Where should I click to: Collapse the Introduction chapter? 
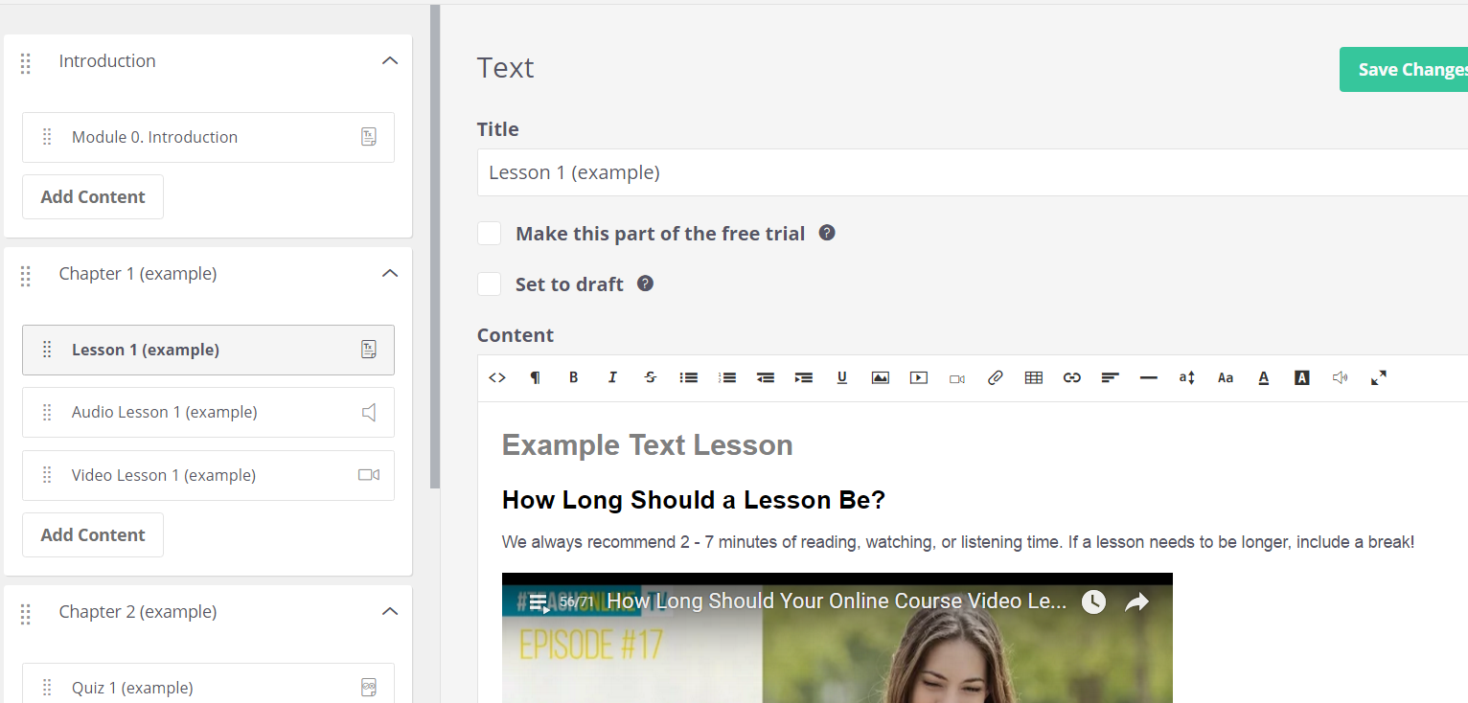(389, 60)
